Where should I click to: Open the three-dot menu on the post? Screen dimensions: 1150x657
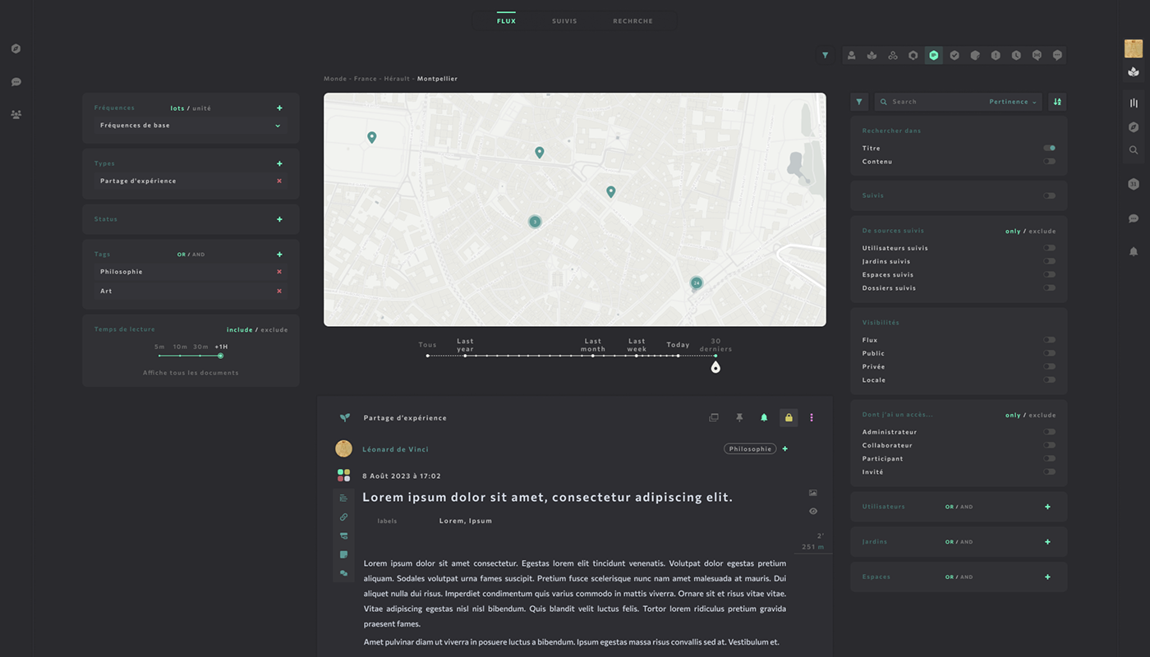812,418
